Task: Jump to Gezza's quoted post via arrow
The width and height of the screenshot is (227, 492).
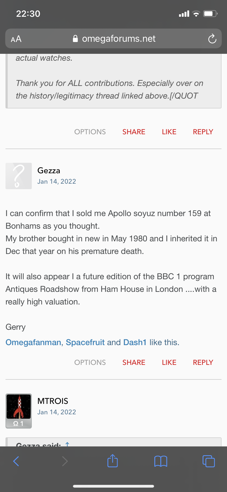Action: tap(67, 444)
